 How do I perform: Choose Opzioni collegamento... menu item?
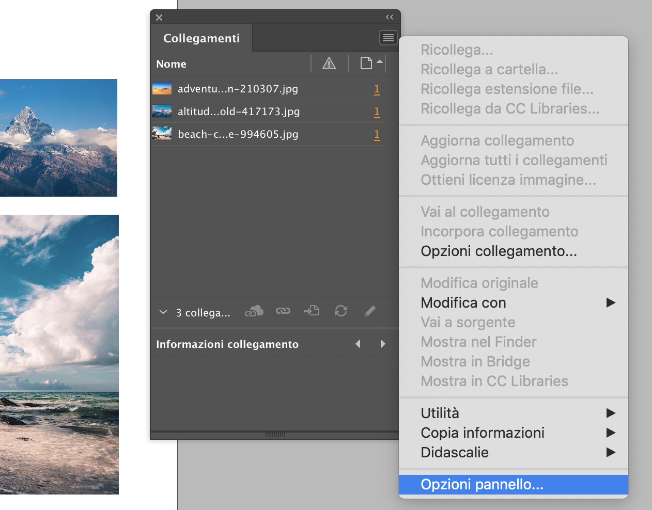514,251
